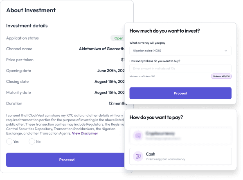243x180 pixels.
Task: Click the Cash payment wallet icon
Action: [x=138, y=156]
